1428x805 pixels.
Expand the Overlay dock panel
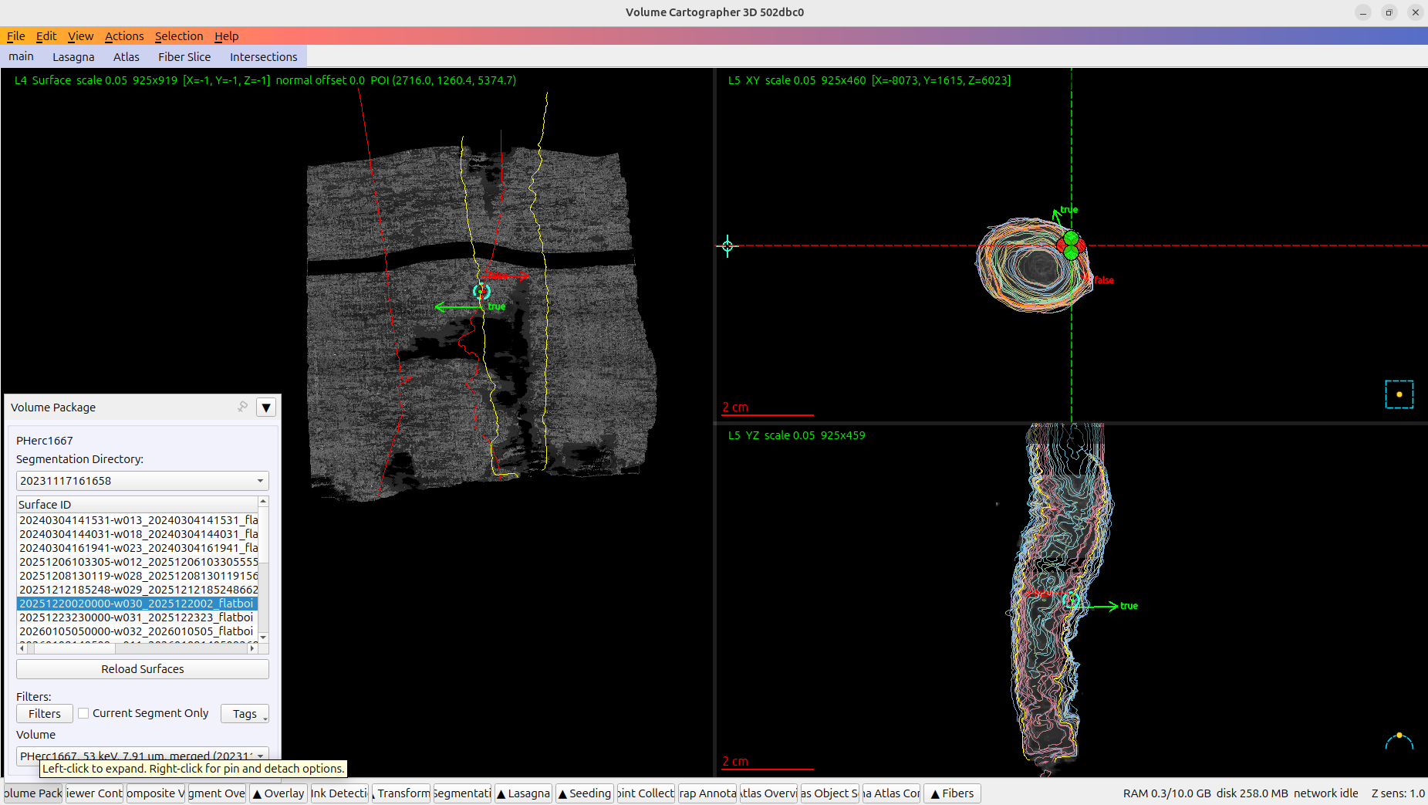(x=278, y=793)
